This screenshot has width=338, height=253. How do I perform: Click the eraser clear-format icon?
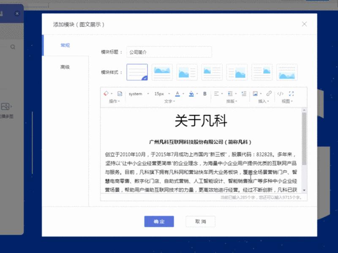pyautogui.click(x=106, y=94)
